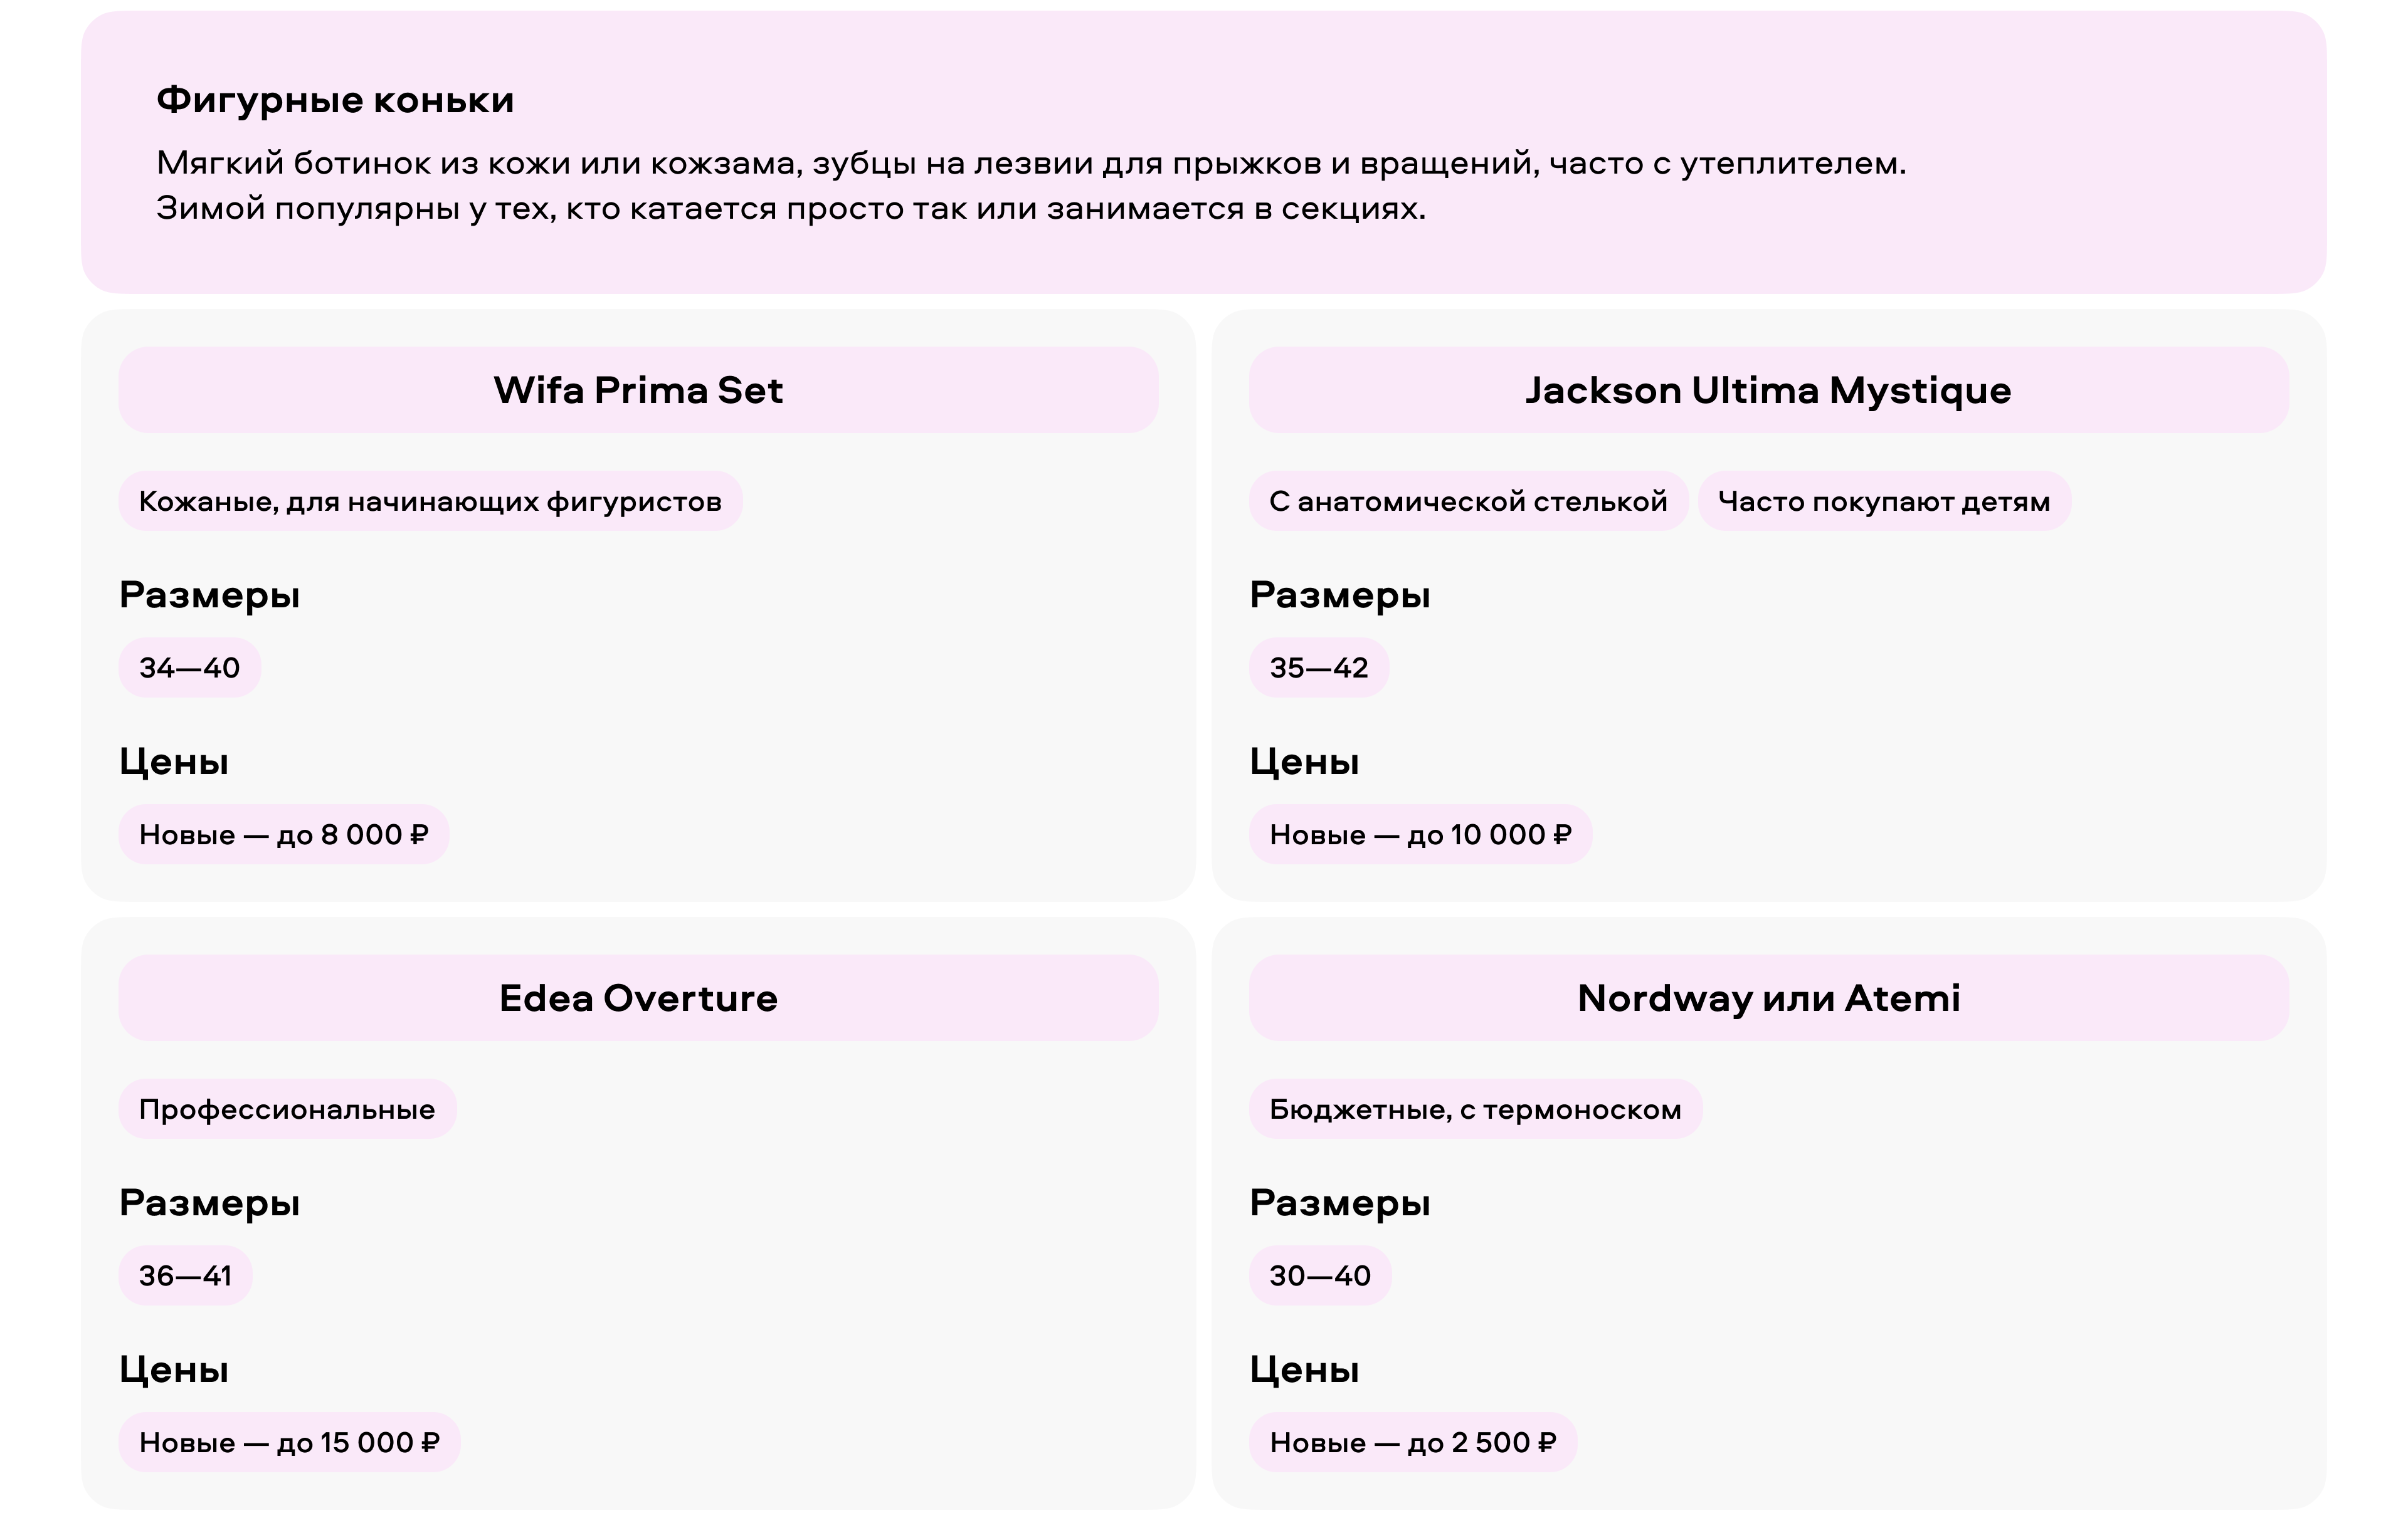Viewport: 2408px width, 1518px height.
Task: Click the "Профессиональные" tag
Action: coord(287,1108)
